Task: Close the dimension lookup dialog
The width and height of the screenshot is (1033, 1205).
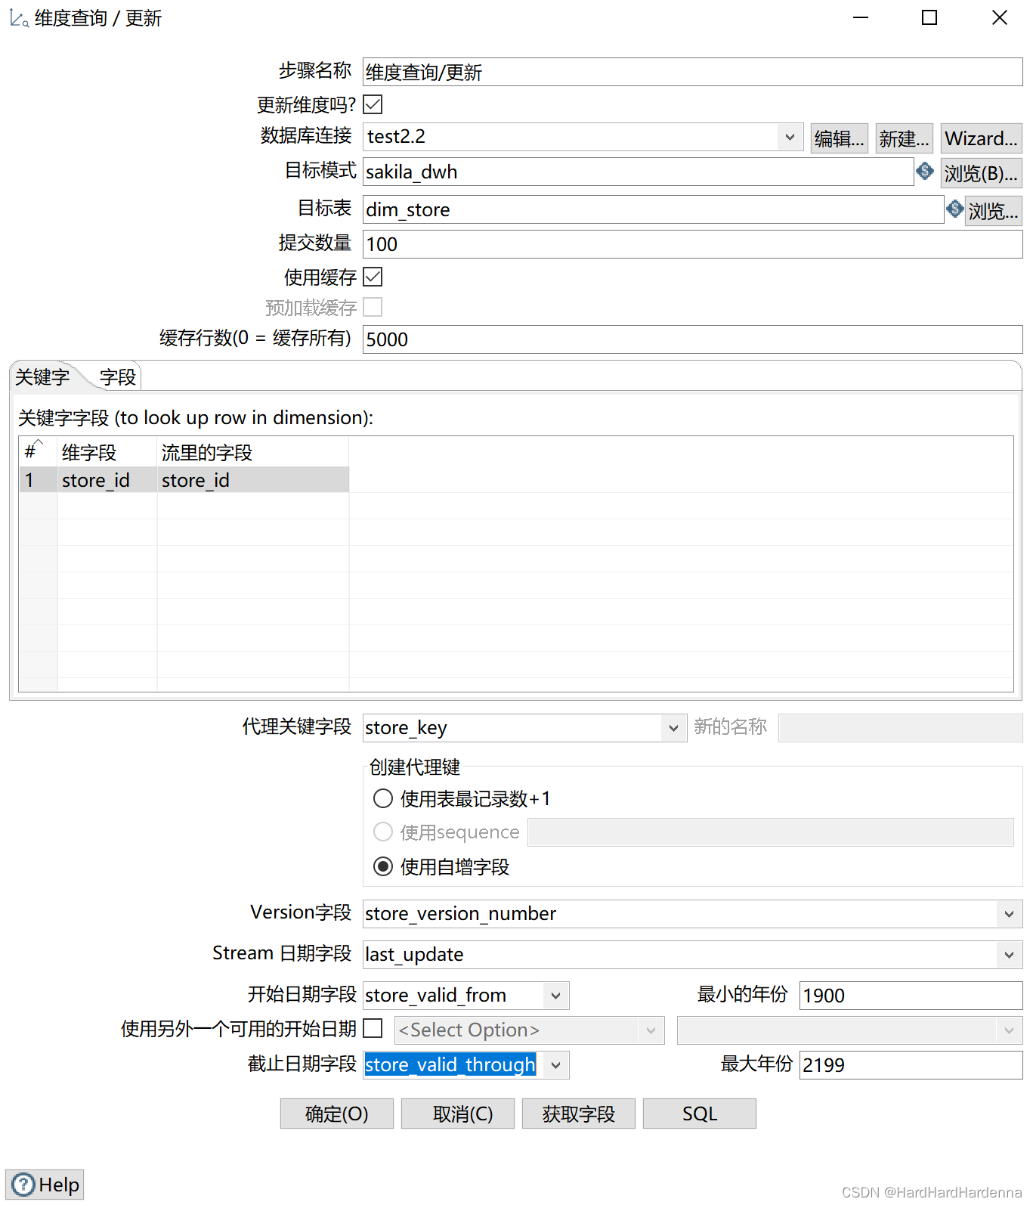Action: tap(999, 17)
